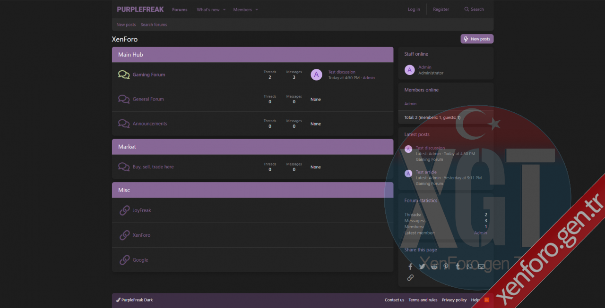Click Terms and rules in footer
Image resolution: width=605 pixels, height=308 pixels.
[x=423, y=300]
